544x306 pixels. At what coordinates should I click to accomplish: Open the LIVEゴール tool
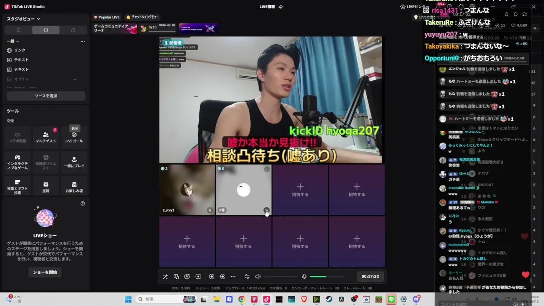(x=74, y=137)
